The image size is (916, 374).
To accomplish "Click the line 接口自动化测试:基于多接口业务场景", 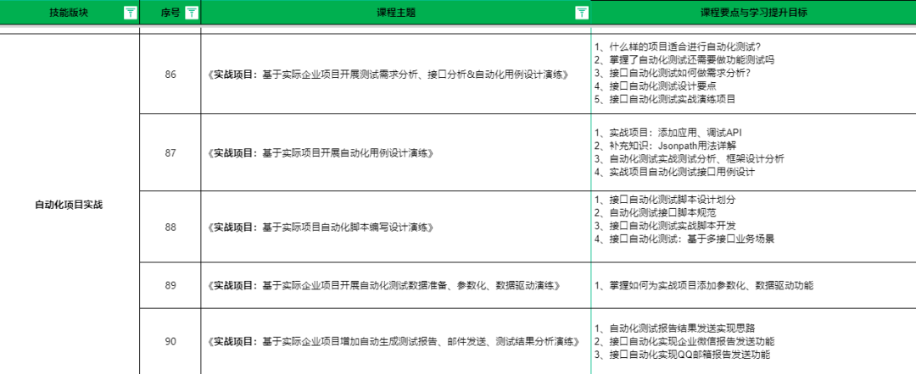I will point(684,239).
